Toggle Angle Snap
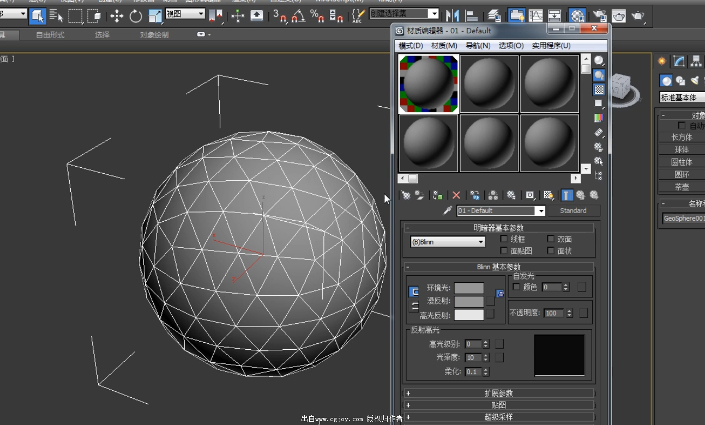This screenshot has height=425, width=705. point(298,16)
